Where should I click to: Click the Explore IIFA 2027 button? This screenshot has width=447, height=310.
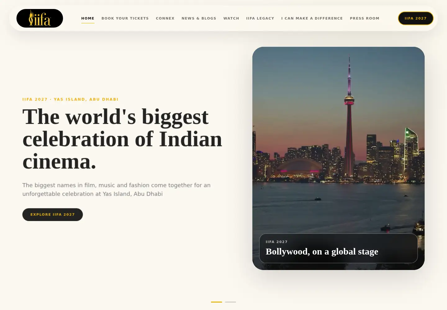(x=52, y=215)
